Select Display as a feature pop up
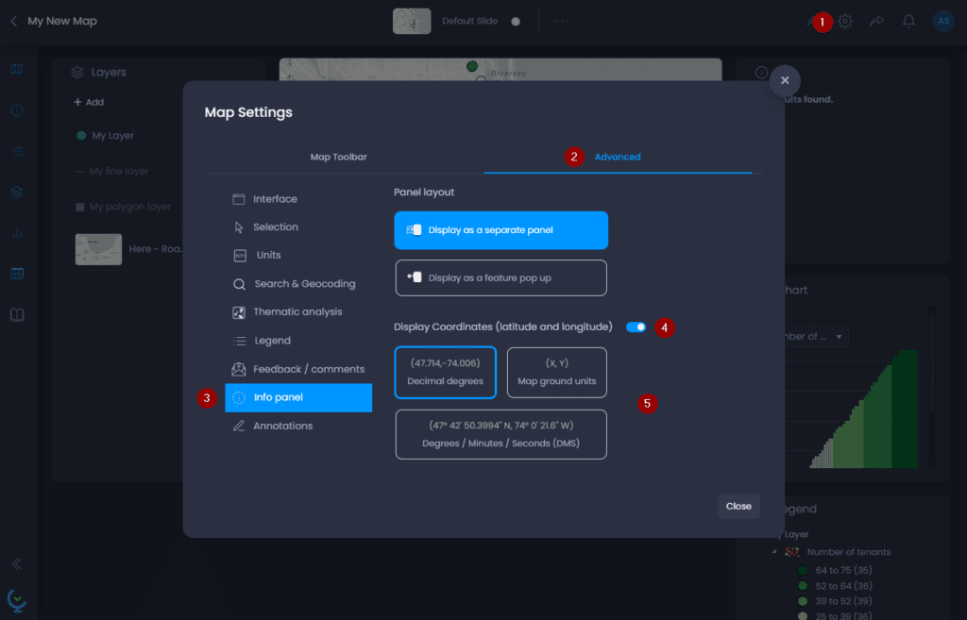Viewport: 967px width, 620px height. pos(500,278)
